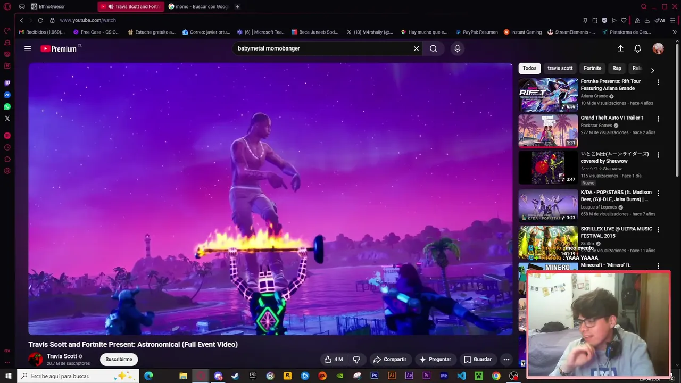This screenshot has height=383, width=681.
Task: Navigate back in the browser
Action: point(21,20)
